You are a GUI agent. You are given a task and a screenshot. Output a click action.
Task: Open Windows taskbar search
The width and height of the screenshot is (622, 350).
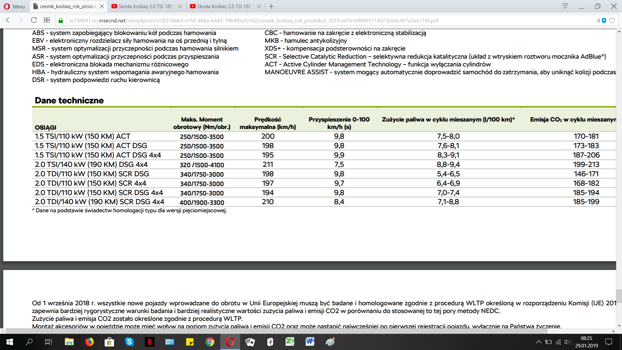coord(29,342)
